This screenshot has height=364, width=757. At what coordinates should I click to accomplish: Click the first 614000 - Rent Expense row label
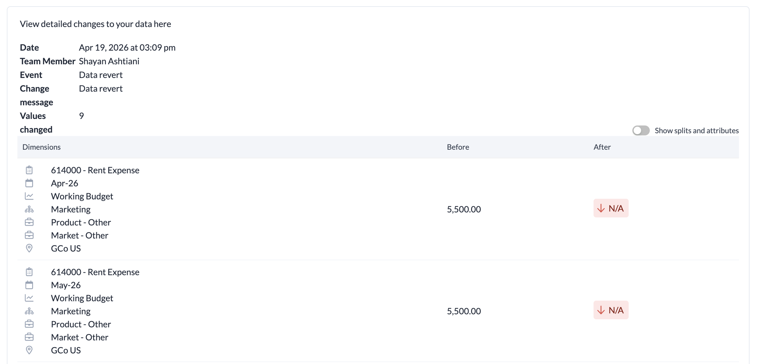click(95, 170)
